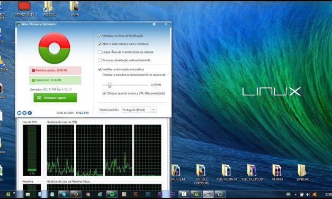Screen dimensions: 332x199
Task: Toggle Habilitar a otimização automática checkbox
Action: pos(100,69)
